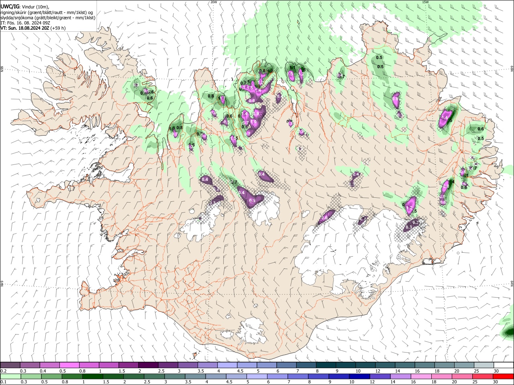514x385 pixels.
Task: Click the 'VT: Sun. 18.08.2024 20Z' valid time
Action: (24, 28)
